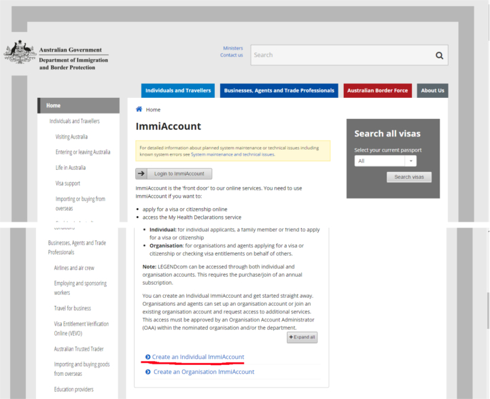Click circle arrow beside Create an Organisation ImmiAccount
Viewport: 490px width, 399px height.
[147, 372]
